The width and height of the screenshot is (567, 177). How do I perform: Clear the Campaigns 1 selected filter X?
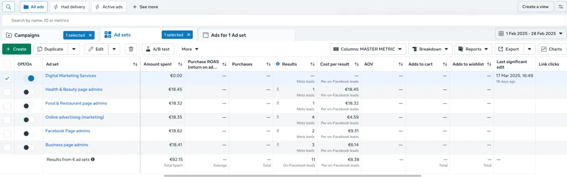91,35
